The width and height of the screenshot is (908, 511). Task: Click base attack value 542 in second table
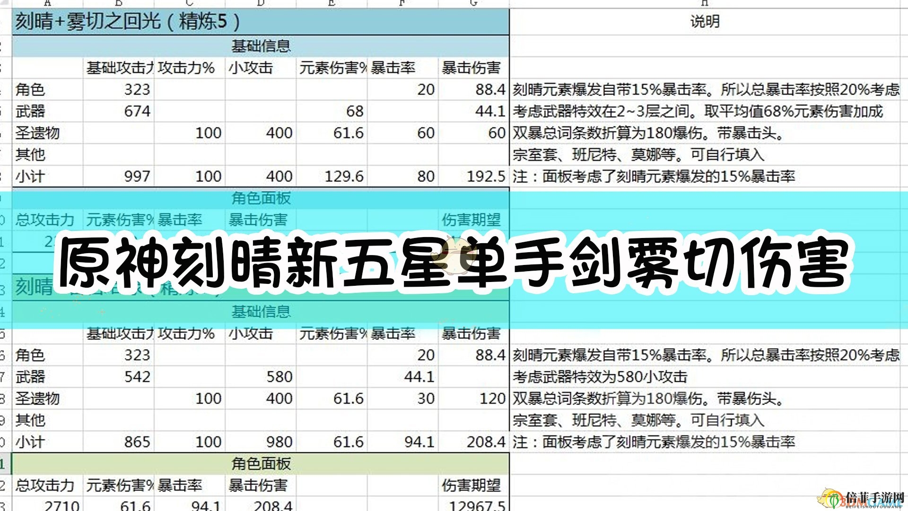tap(119, 377)
